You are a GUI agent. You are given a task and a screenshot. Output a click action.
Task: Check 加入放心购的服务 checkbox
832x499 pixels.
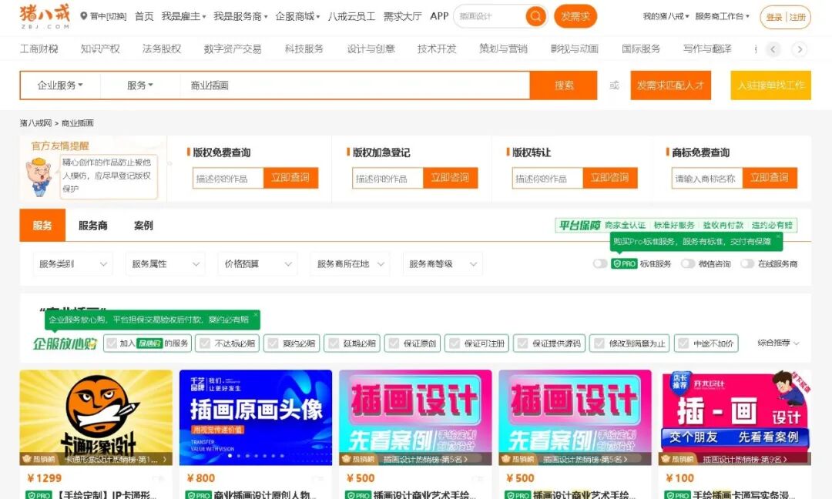tap(112, 343)
